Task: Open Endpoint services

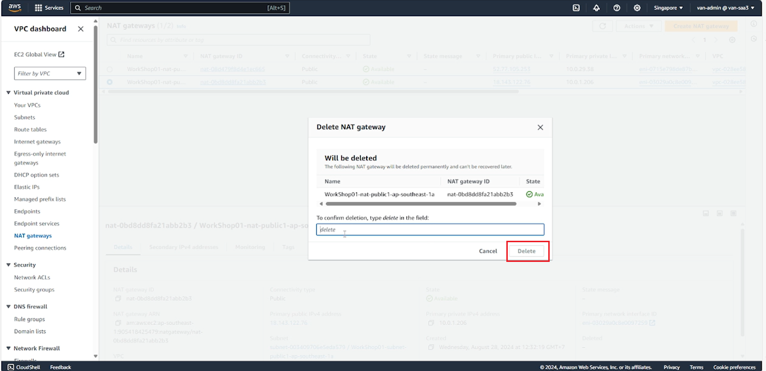Action: point(37,223)
